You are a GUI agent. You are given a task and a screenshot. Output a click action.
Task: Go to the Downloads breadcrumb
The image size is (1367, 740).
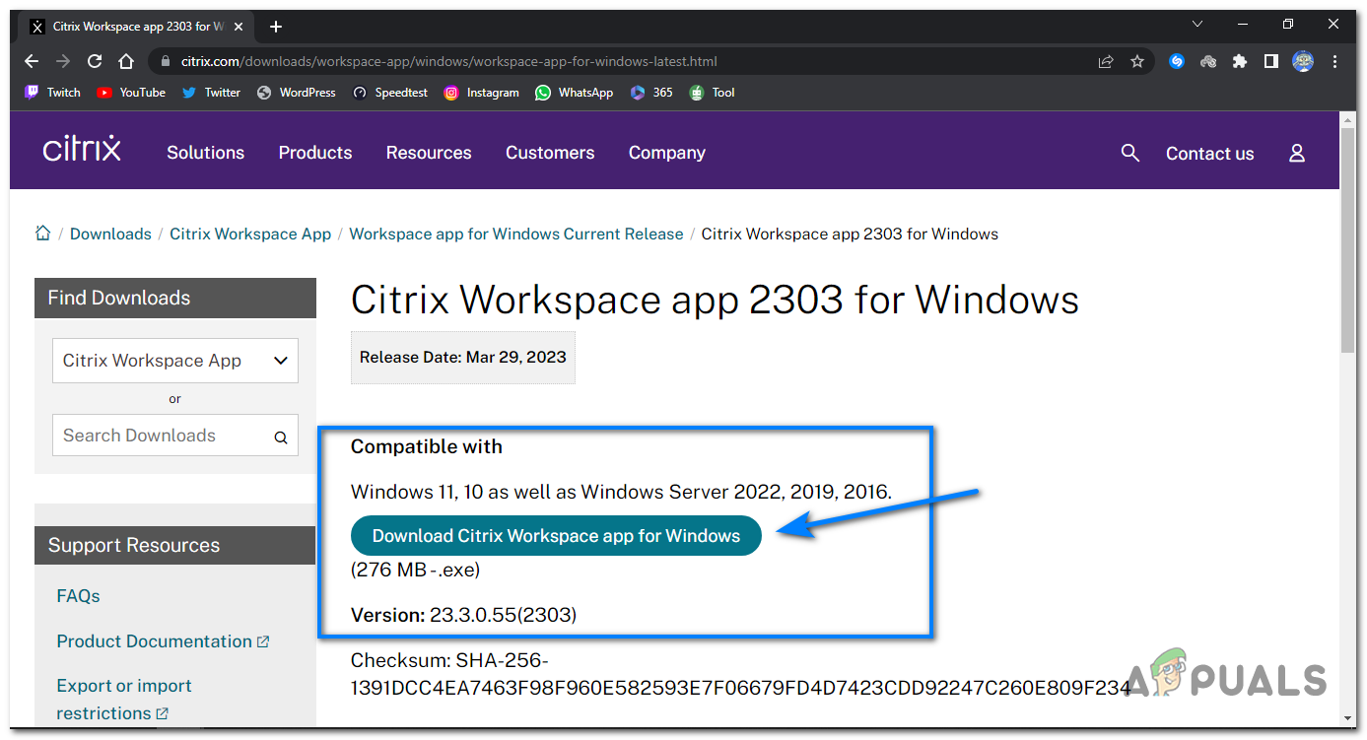coord(110,234)
